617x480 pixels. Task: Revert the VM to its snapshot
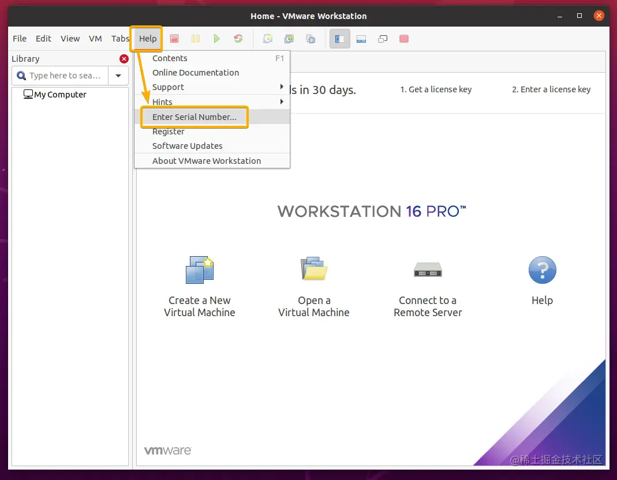[289, 39]
